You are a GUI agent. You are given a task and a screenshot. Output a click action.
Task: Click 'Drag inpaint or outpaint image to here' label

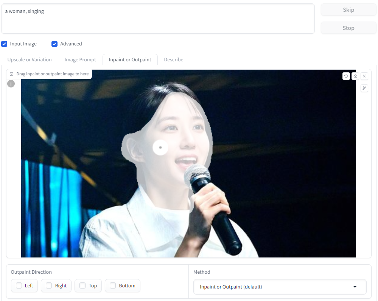[x=52, y=74]
